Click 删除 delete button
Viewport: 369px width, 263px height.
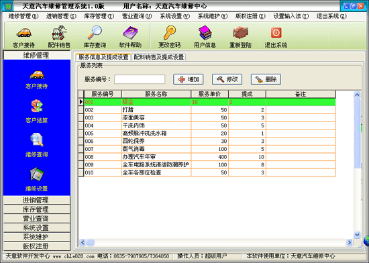tap(266, 79)
